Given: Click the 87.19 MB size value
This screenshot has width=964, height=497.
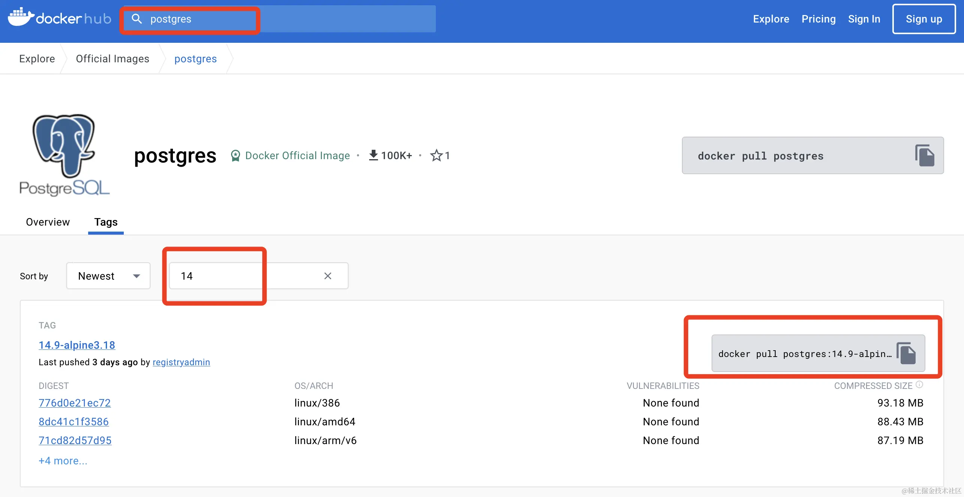Looking at the screenshot, I should (x=900, y=440).
